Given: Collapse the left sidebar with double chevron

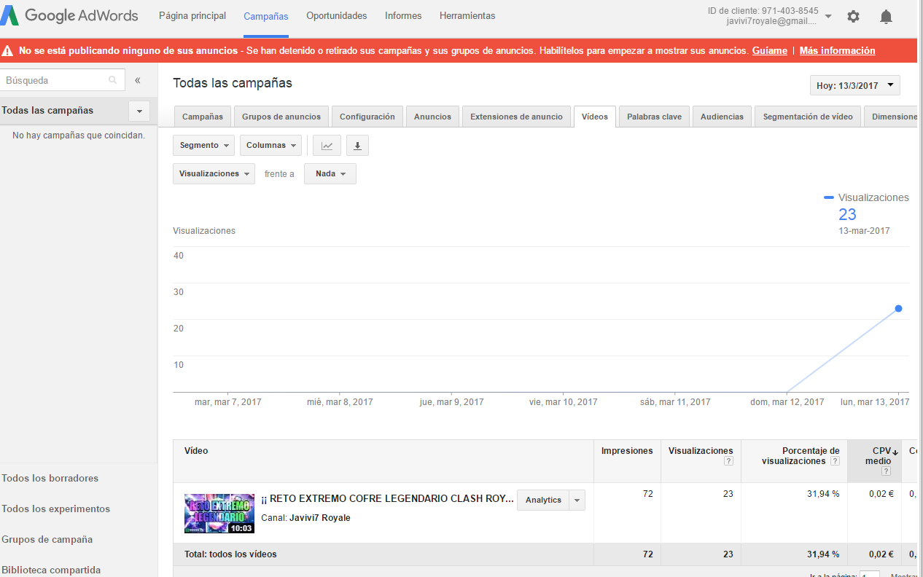Looking at the screenshot, I should coord(138,81).
